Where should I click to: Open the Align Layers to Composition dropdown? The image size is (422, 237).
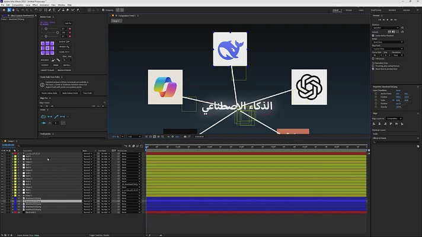[394, 118]
